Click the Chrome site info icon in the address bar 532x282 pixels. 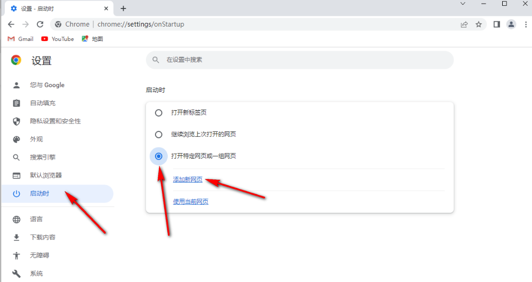(58, 24)
